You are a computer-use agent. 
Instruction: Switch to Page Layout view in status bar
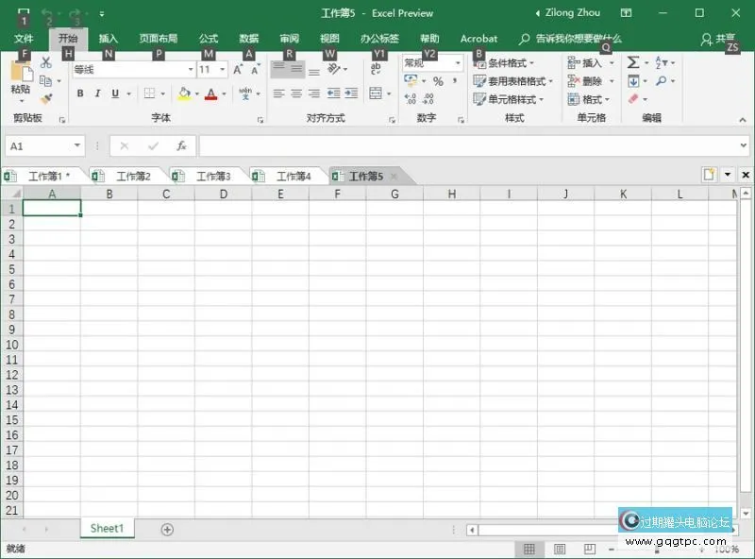pos(560,550)
